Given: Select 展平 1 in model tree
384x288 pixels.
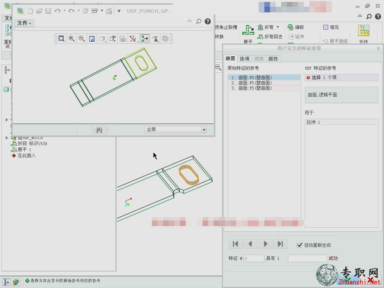Looking at the screenshot, I should [21, 149].
